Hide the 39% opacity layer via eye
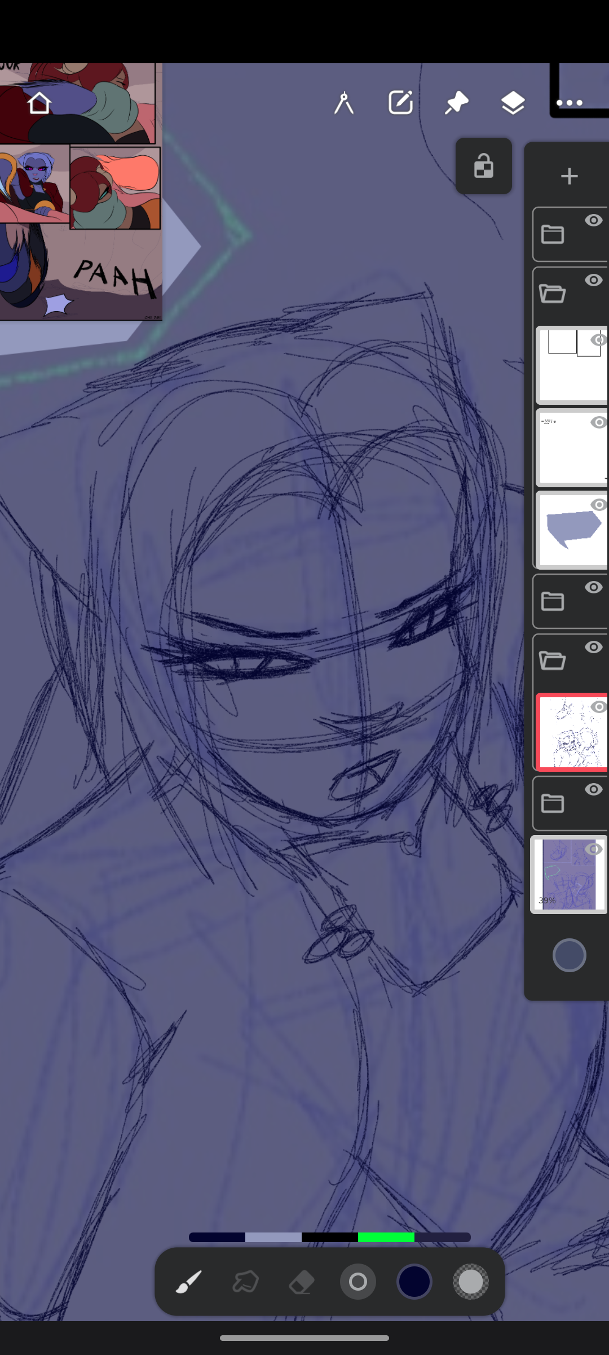The width and height of the screenshot is (609, 1355). 593,850
